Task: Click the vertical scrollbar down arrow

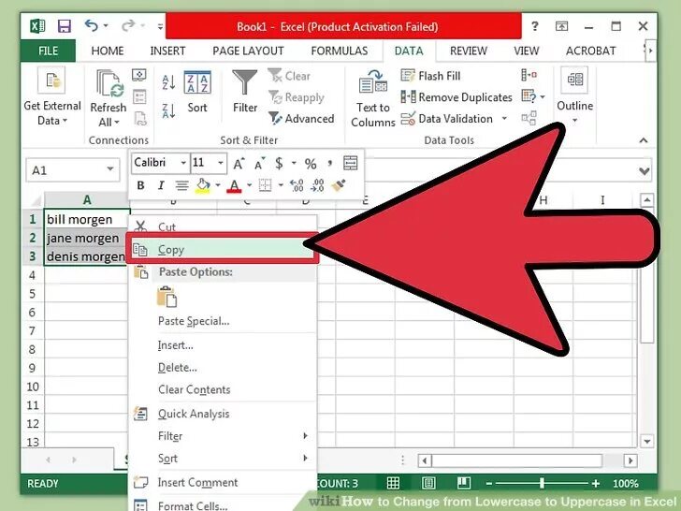Action: pos(646,442)
